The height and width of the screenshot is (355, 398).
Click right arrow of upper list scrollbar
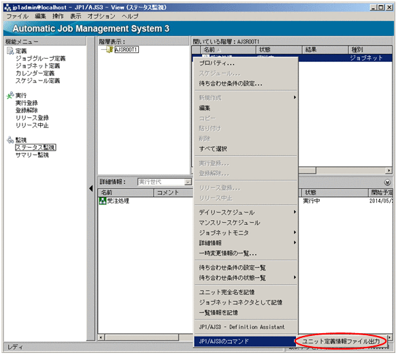[388, 170]
